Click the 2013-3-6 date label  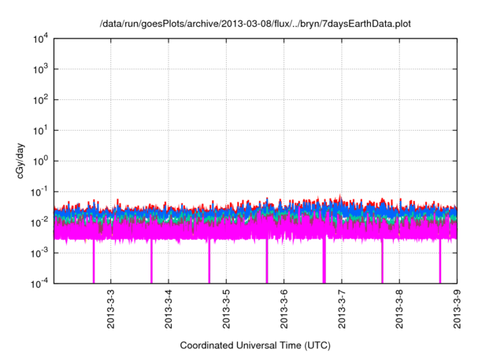tap(283, 309)
